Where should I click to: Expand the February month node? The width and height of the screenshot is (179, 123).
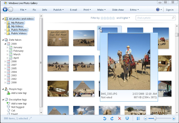[x=7, y=51]
